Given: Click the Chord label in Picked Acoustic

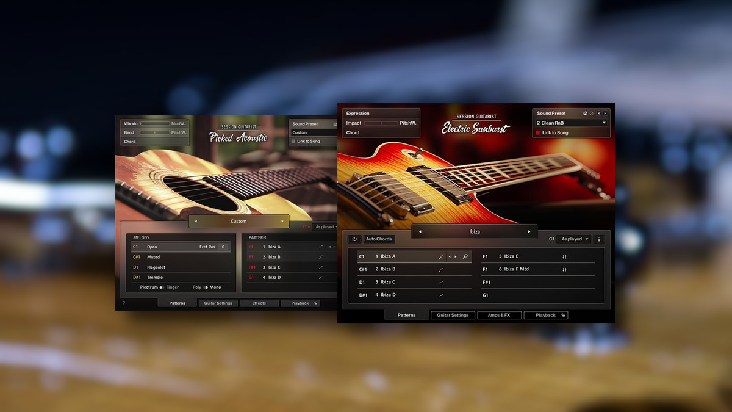Looking at the screenshot, I should (130, 142).
